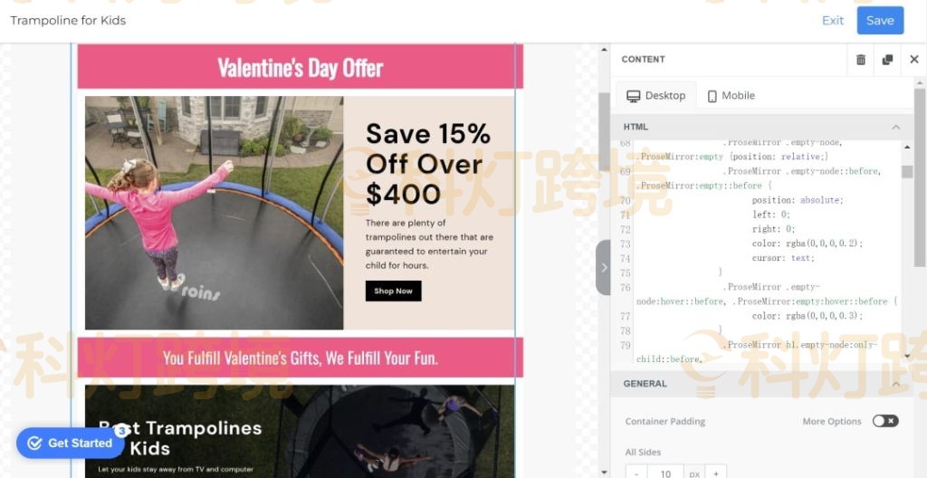Switch to the Mobile view tab
The width and height of the screenshot is (927, 478).
[731, 96]
